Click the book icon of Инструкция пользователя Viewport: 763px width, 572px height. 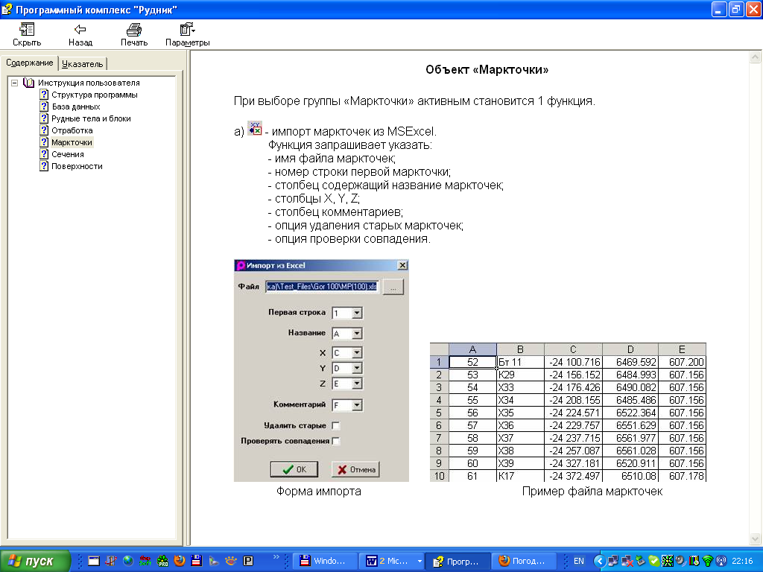coord(29,83)
